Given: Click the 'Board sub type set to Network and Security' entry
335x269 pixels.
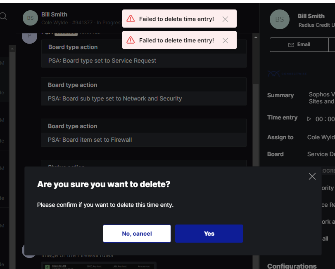Looking at the screenshot, I should pos(115,98).
